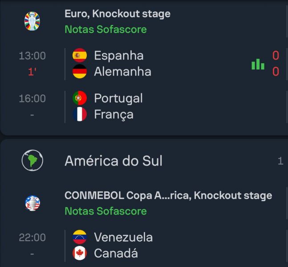Screen dimensions: 288x267
Task: Open Euro, Knockout stage league title
Action: 118,14
